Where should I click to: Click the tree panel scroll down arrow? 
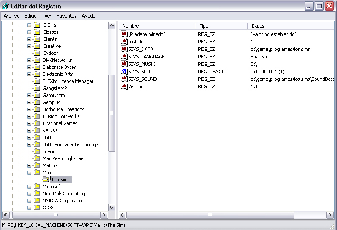coord(112,208)
